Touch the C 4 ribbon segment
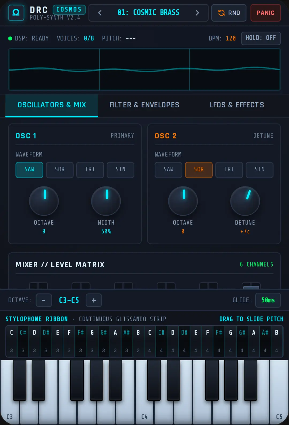This screenshot has height=425, width=289. click(150, 341)
